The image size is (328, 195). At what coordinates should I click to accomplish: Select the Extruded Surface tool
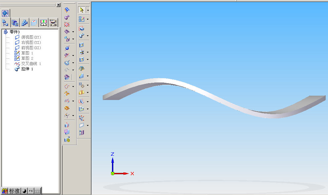[x=67, y=32]
